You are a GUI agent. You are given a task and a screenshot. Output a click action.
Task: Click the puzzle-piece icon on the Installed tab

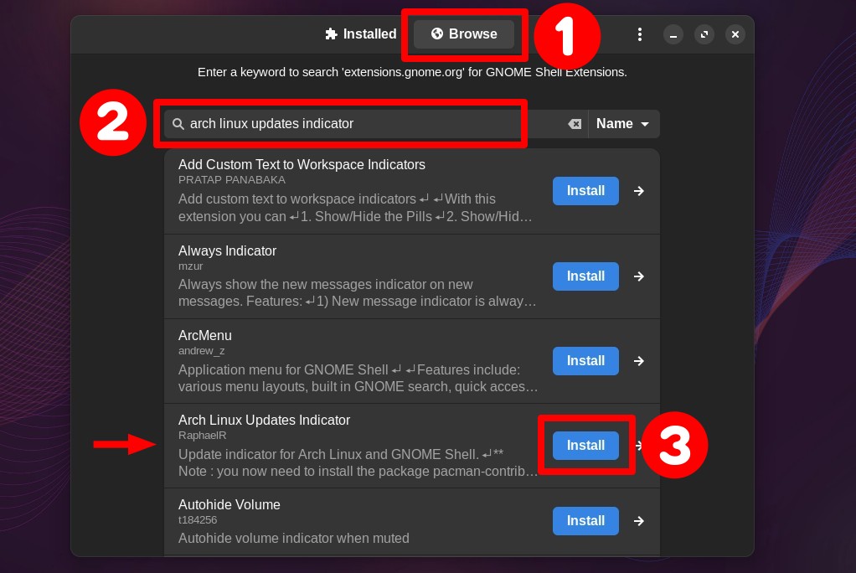pos(331,34)
